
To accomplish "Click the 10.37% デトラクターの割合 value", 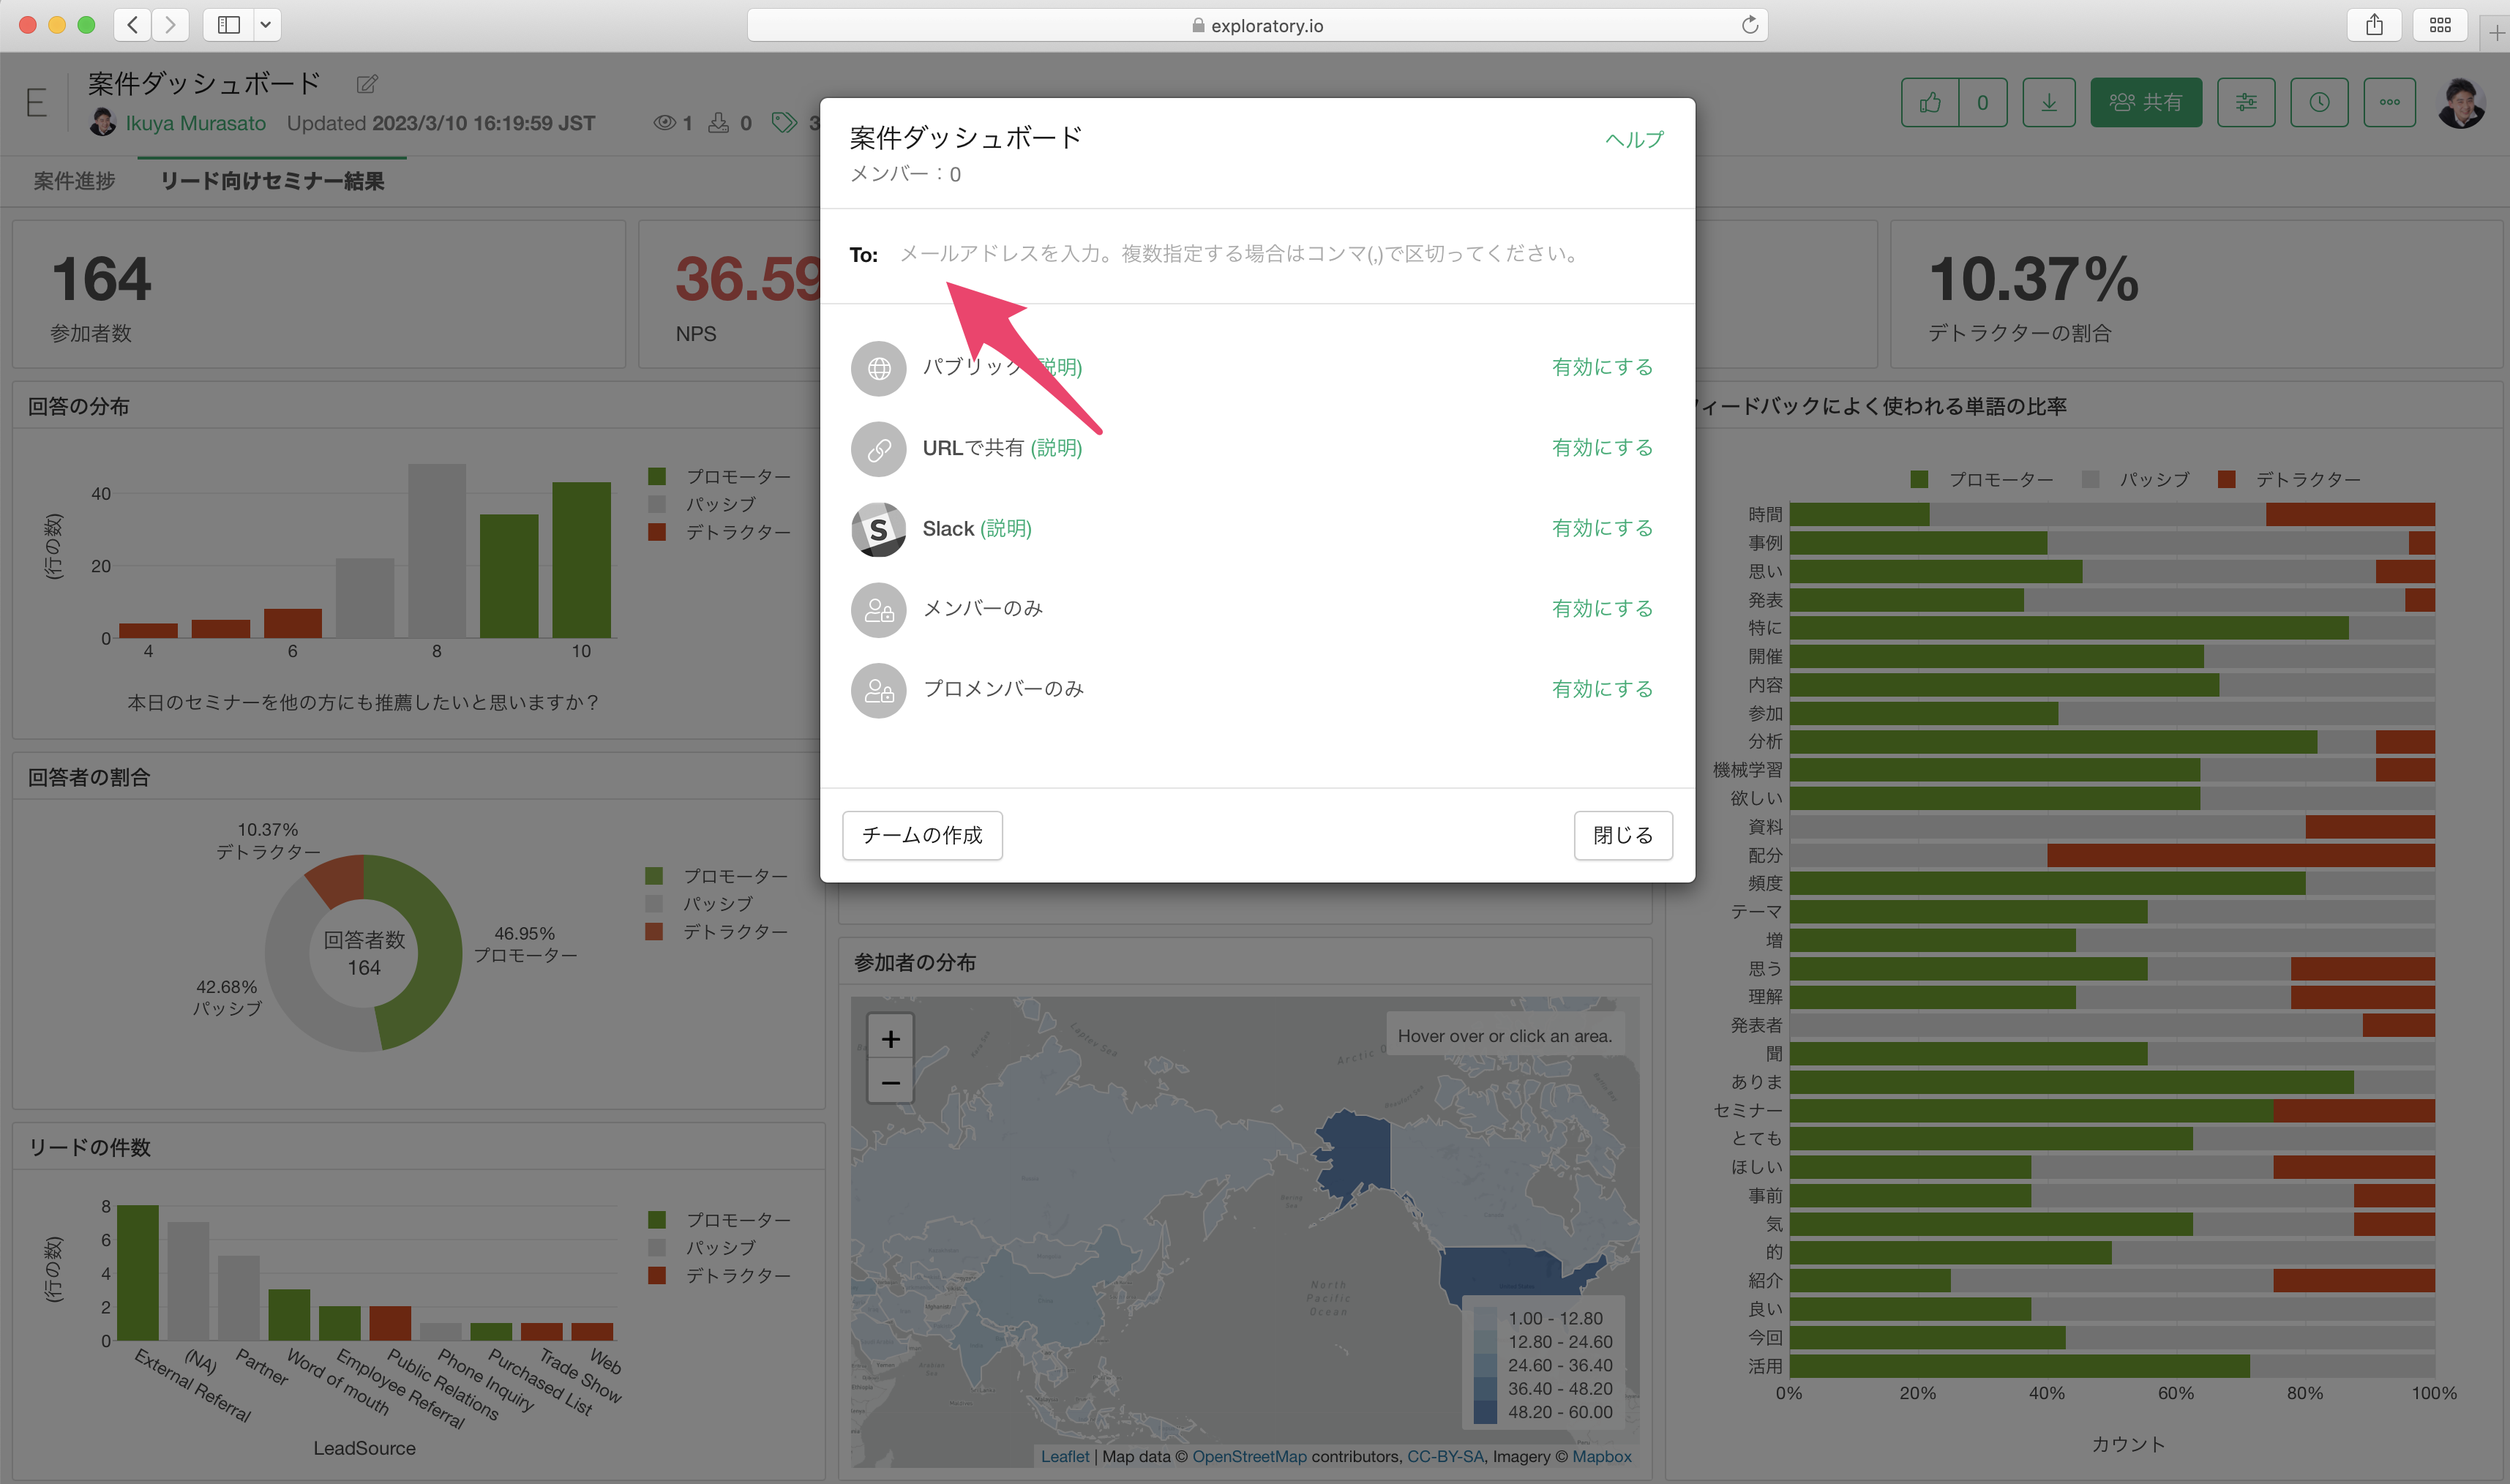I will tap(2033, 278).
